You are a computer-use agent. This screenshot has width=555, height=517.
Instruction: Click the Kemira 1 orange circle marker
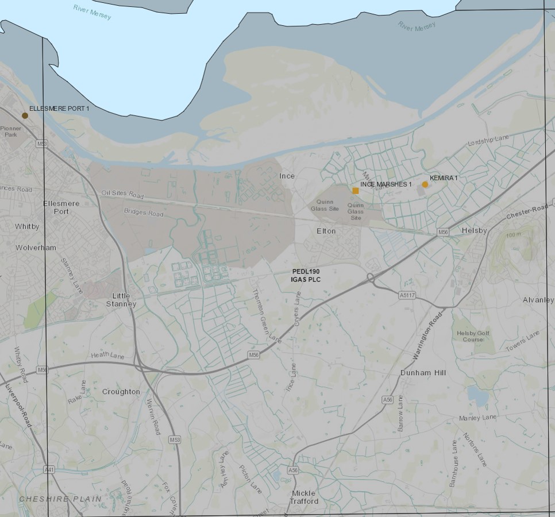click(425, 184)
